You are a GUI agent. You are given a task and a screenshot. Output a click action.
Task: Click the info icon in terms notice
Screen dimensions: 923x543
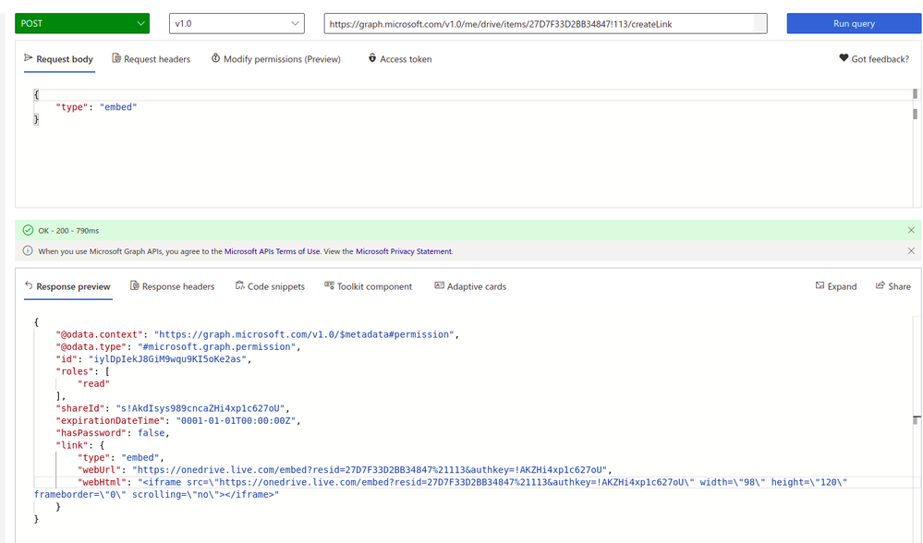28,250
